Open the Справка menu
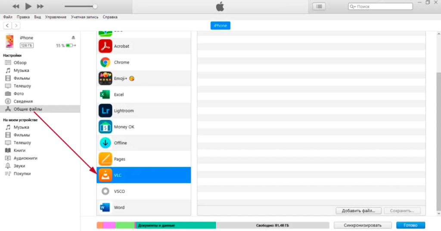The height and width of the screenshot is (231, 441). 110,17
